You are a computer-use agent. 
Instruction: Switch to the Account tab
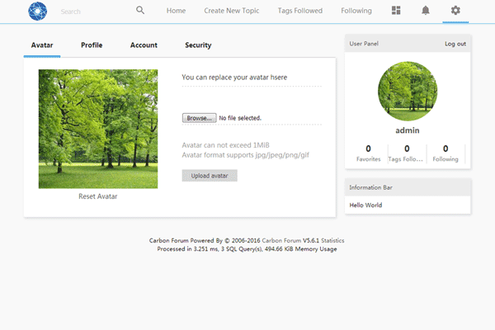[x=144, y=45]
